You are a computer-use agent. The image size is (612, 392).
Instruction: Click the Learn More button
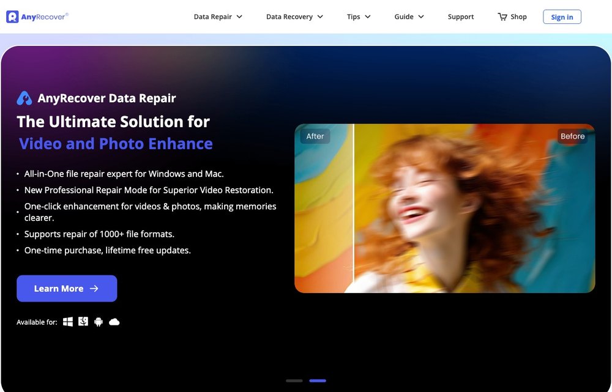pos(67,288)
